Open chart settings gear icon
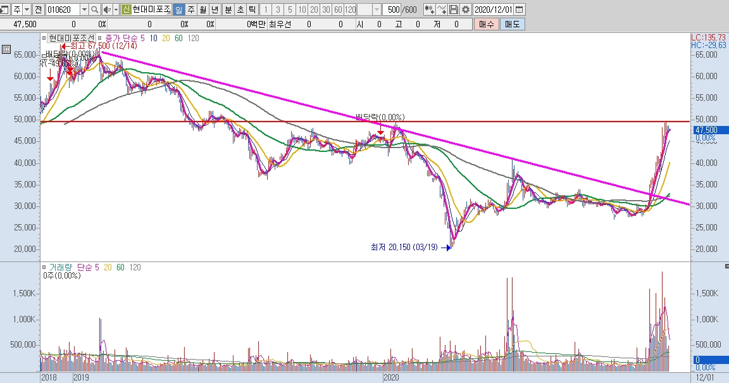This screenshot has width=729, height=383. (465, 9)
